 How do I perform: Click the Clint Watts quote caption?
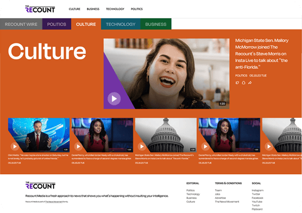(38, 157)
